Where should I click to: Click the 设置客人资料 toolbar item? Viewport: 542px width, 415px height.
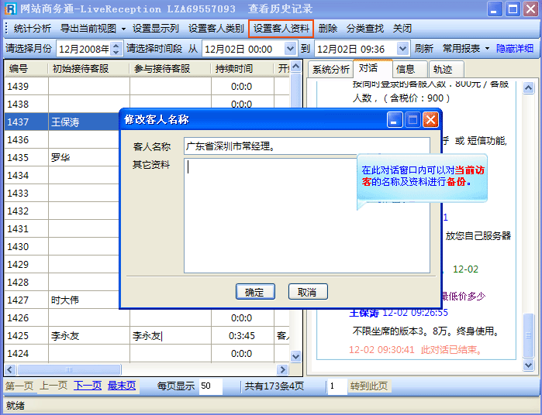point(281,29)
